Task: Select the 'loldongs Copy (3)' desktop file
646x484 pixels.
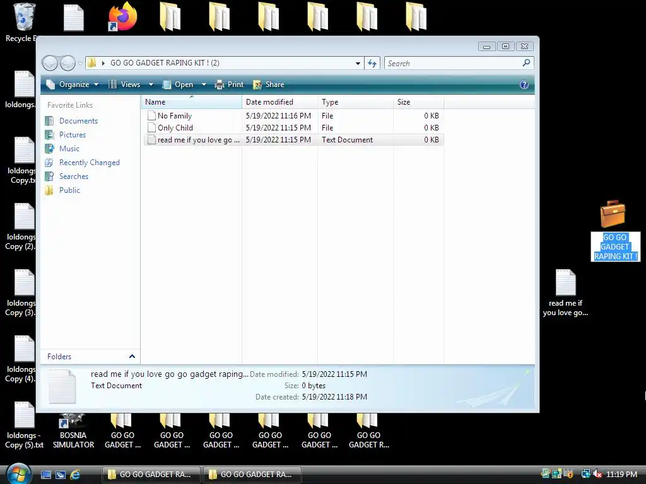Action: (21, 293)
